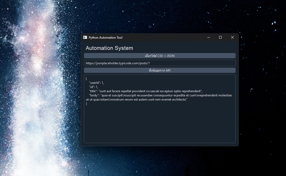Click the "Automation System" heading
Viewport: 286px width, 176px height.
[109, 48]
